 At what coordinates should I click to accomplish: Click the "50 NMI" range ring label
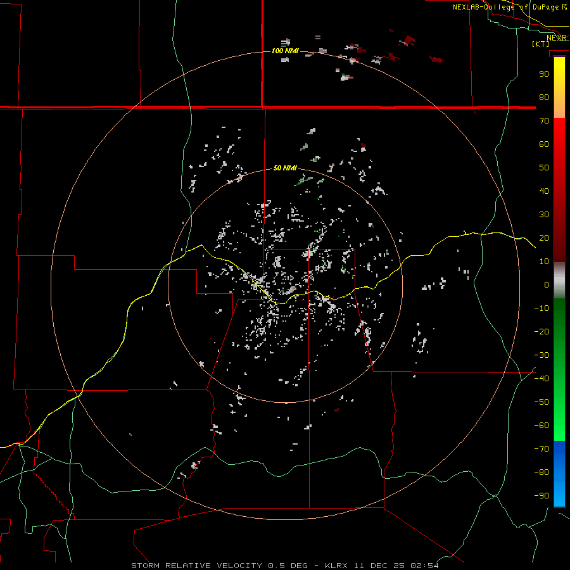point(285,168)
